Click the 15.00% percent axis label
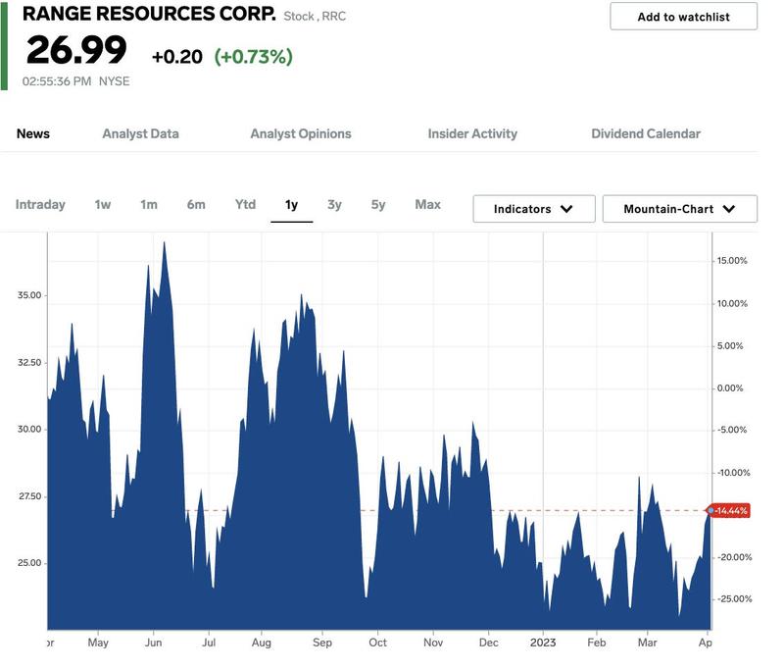The image size is (784, 670). pyautogui.click(x=732, y=260)
